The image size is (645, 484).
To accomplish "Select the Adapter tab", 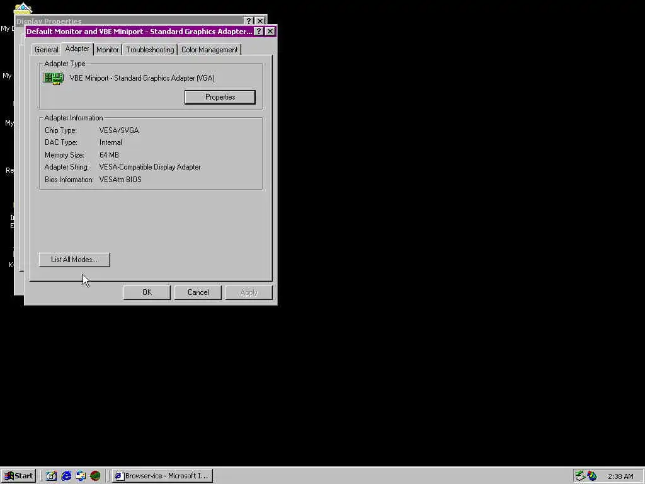I will (x=77, y=49).
